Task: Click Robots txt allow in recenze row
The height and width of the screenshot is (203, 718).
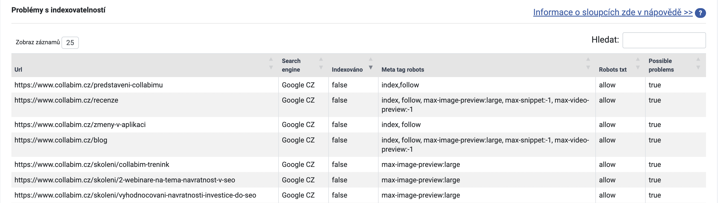Action: click(x=607, y=100)
